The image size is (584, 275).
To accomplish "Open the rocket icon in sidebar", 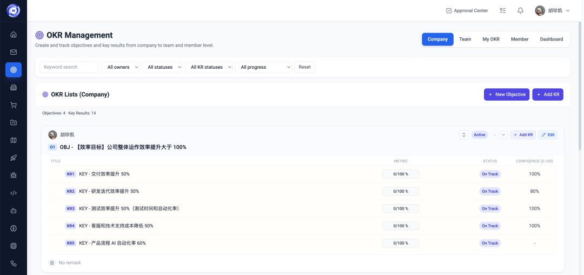I will click(14, 158).
